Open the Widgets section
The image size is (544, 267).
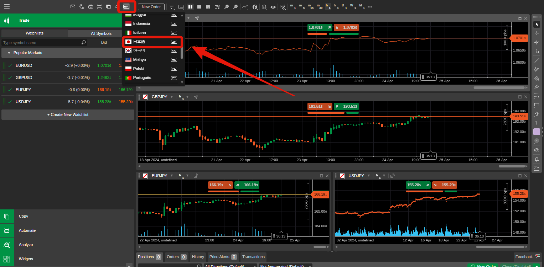coord(67,259)
